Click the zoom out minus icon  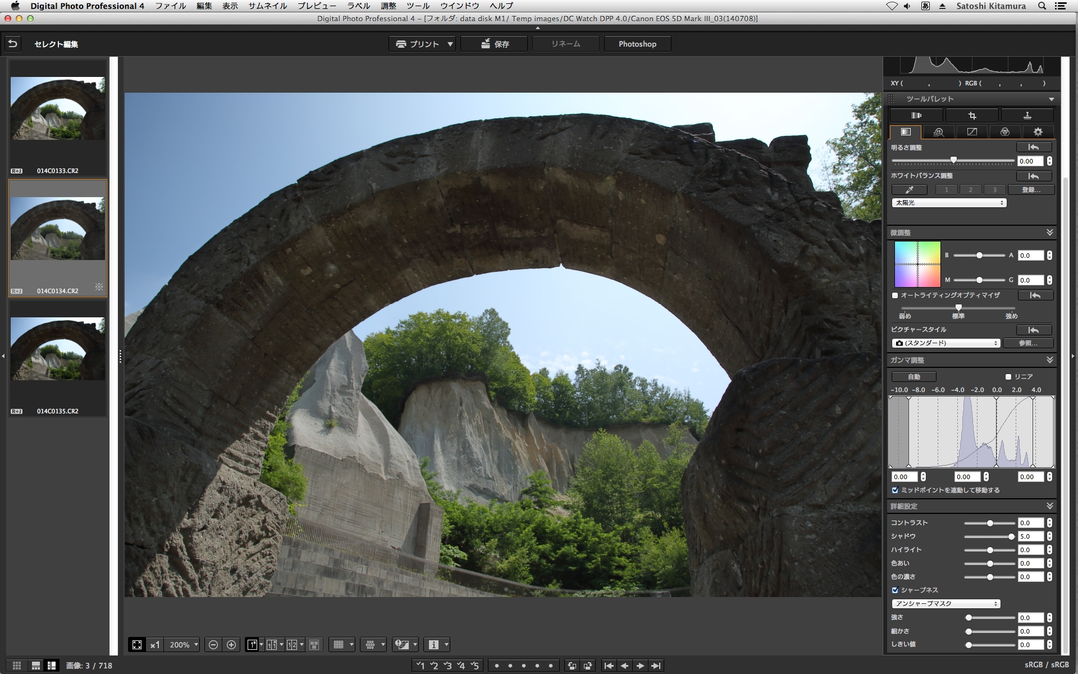pos(213,645)
